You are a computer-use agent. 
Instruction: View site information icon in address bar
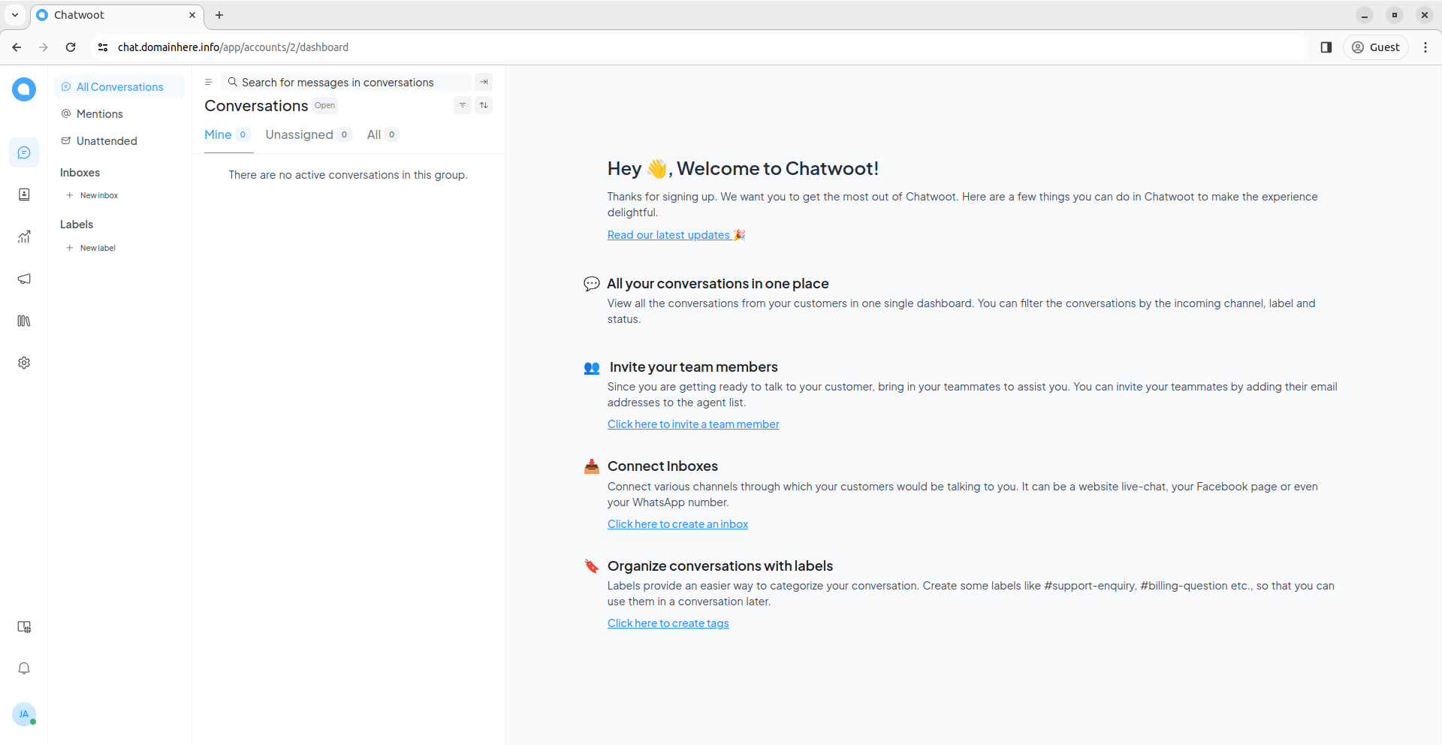pyautogui.click(x=103, y=47)
